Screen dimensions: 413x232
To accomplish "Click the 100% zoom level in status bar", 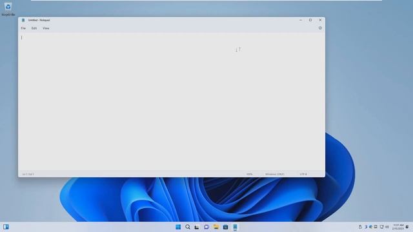I will click(249, 174).
